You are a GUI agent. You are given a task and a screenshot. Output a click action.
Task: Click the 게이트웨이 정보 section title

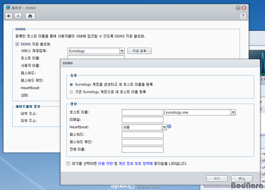28,107
